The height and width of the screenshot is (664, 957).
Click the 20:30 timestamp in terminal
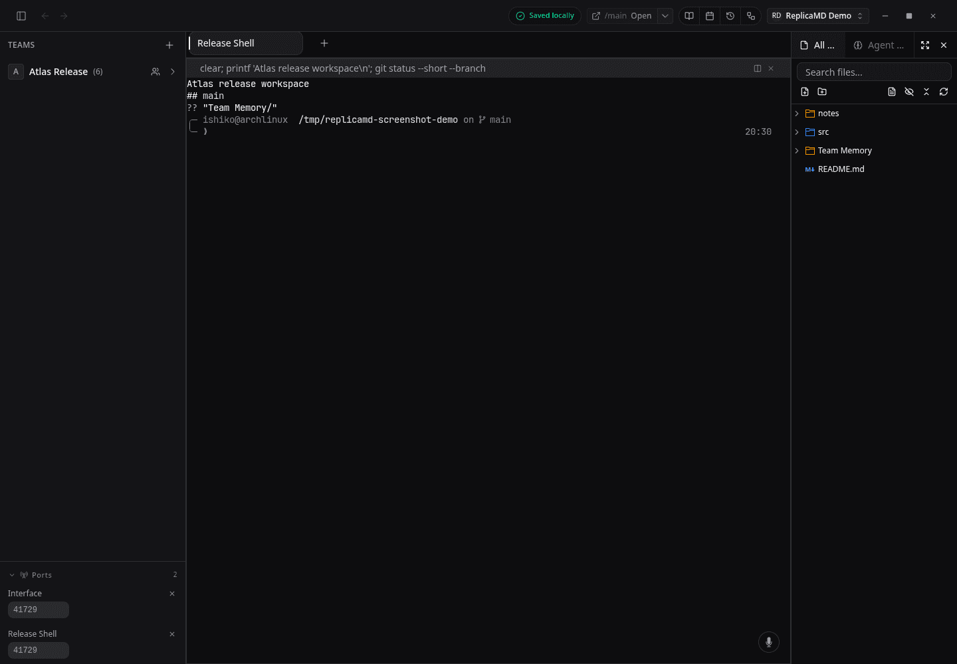coord(758,132)
